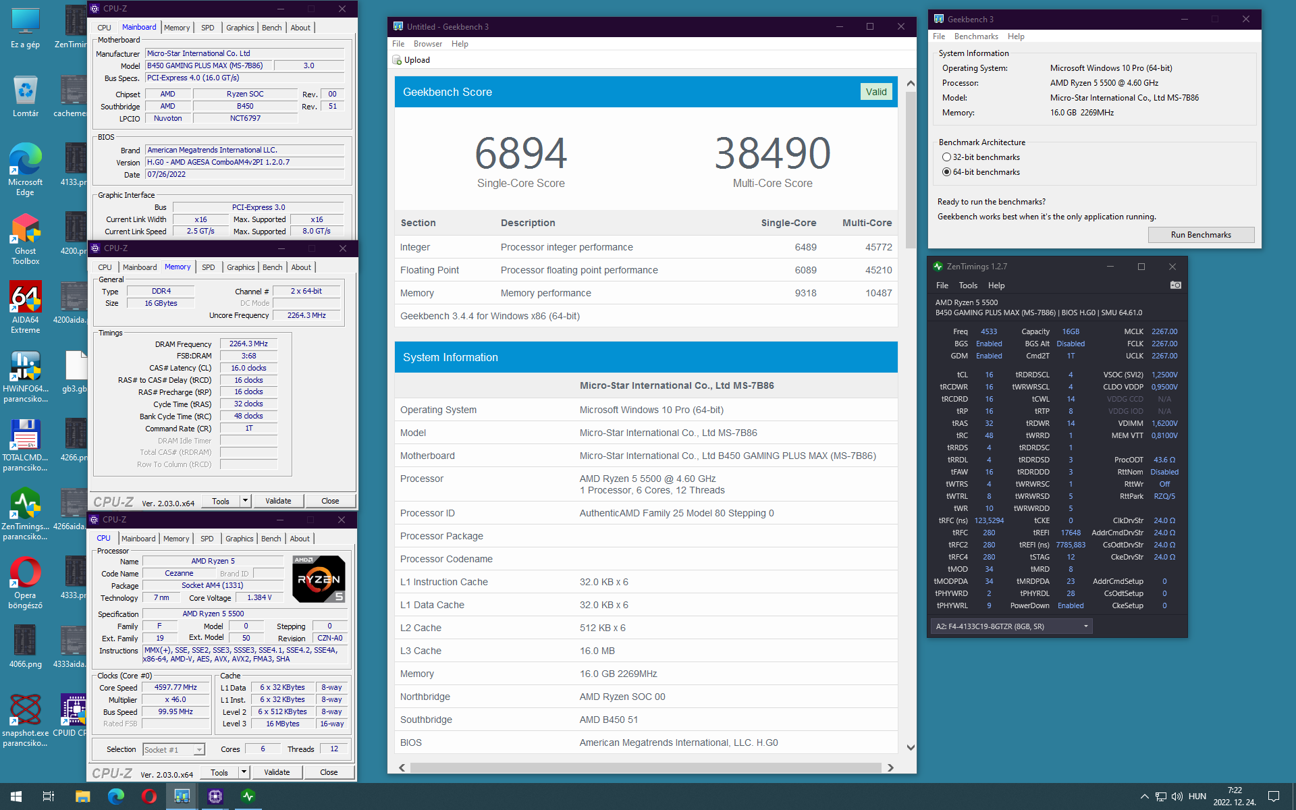This screenshot has height=810, width=1296.
Task: Select 32-bit benchmarks radio button
Action: tap(946, 157)
